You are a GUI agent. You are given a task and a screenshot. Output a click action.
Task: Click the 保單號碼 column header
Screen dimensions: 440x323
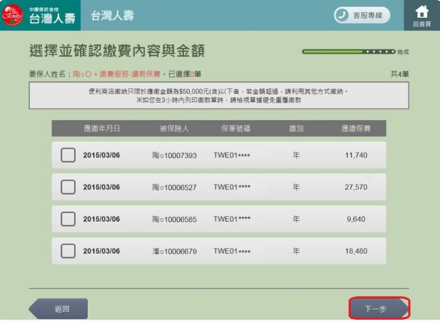click(x=235, y=129)
